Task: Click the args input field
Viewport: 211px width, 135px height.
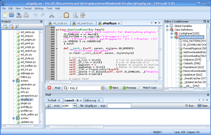Action: pos(119,106)
